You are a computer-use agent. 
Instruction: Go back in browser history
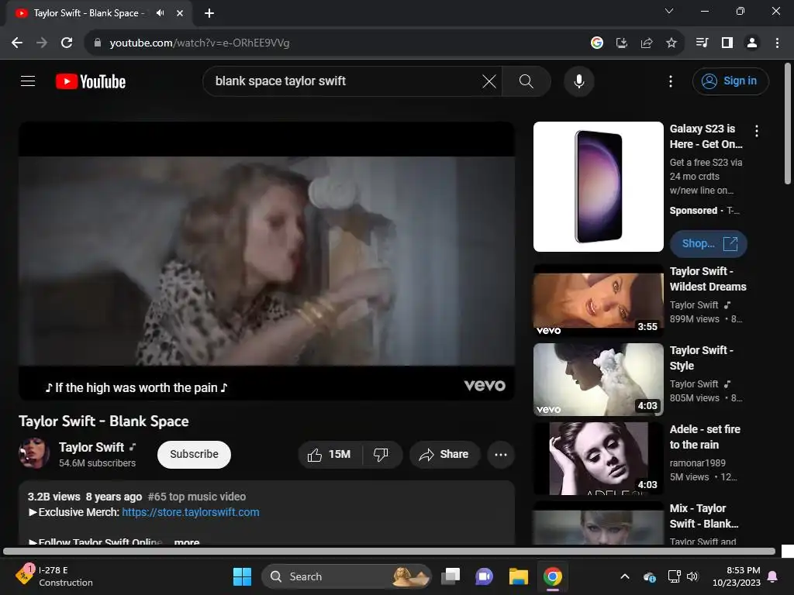[17, 43]
